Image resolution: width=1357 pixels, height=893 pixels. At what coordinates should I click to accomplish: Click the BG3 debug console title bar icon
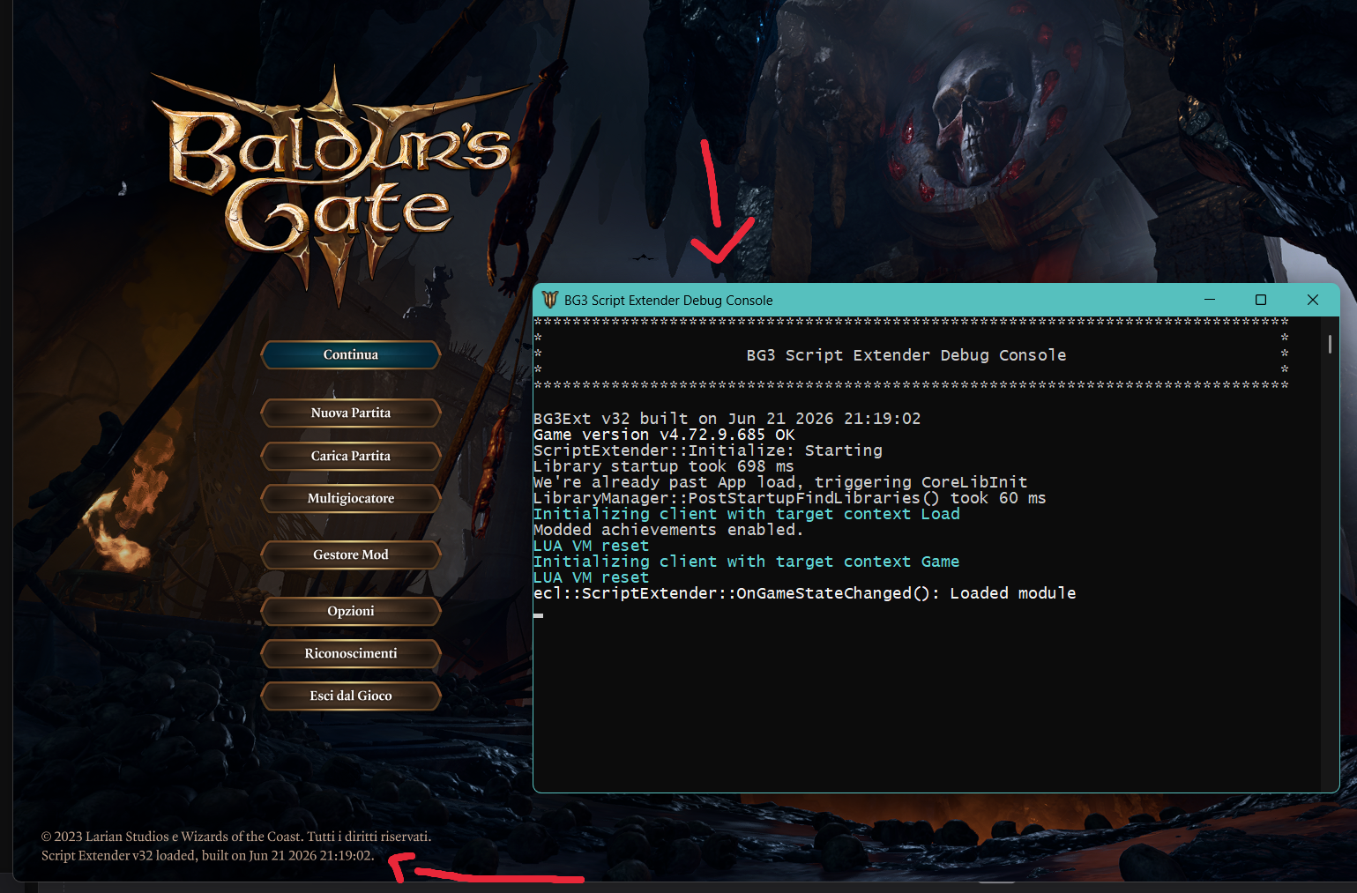pyautogui.click(x=550, y=300)
